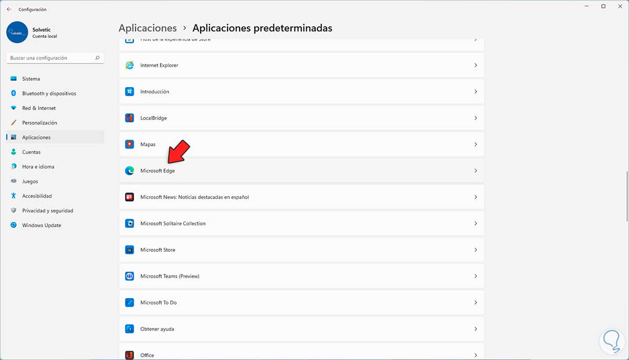The height and width of the screenshot is (360, 629).
Task: Click the Microsoft Store icon
Action: click(x=129, y=250)
